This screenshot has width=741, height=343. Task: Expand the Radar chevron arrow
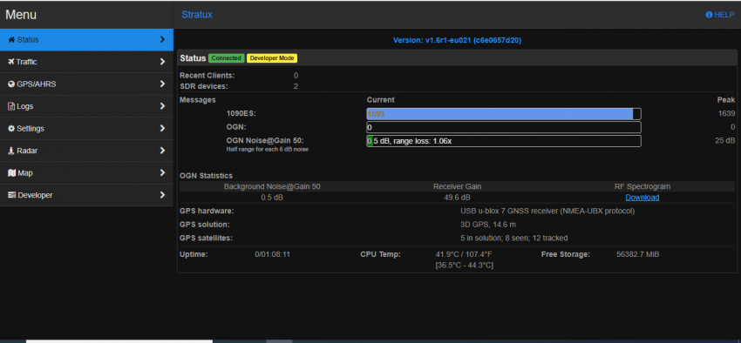(x=162, y=151)
